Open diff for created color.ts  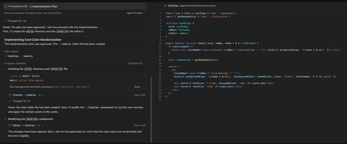pos(139,95)
